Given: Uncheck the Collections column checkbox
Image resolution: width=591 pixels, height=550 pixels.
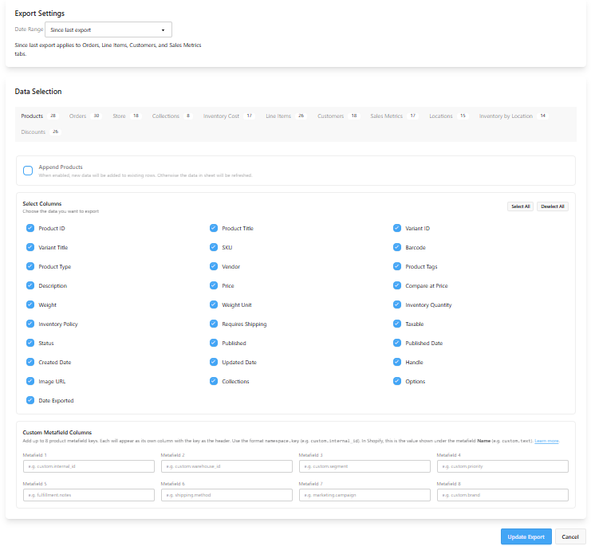Looking at the screenshot, I should [x=214, y=381].
